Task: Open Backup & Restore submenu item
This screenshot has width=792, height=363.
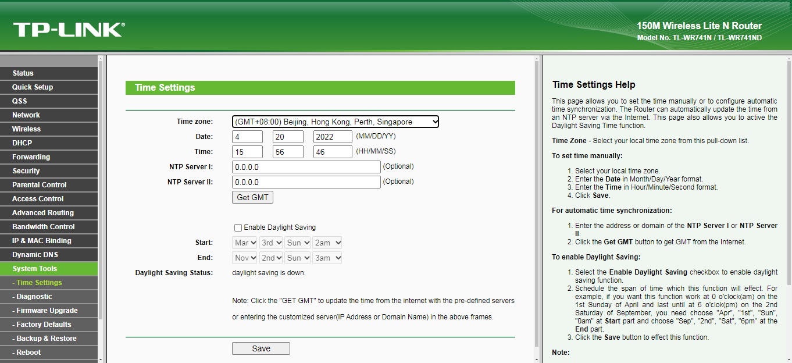Action: click(47, 339)
